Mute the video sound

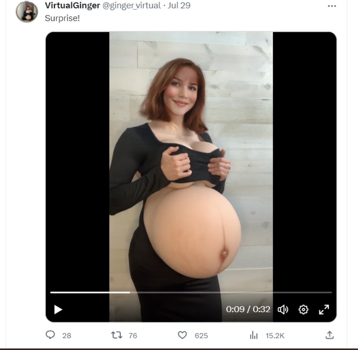point(282,310)
